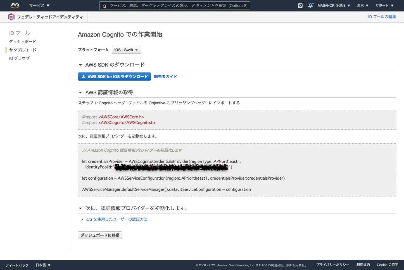Open the 東京 region selector

click(x=362, y=5)
